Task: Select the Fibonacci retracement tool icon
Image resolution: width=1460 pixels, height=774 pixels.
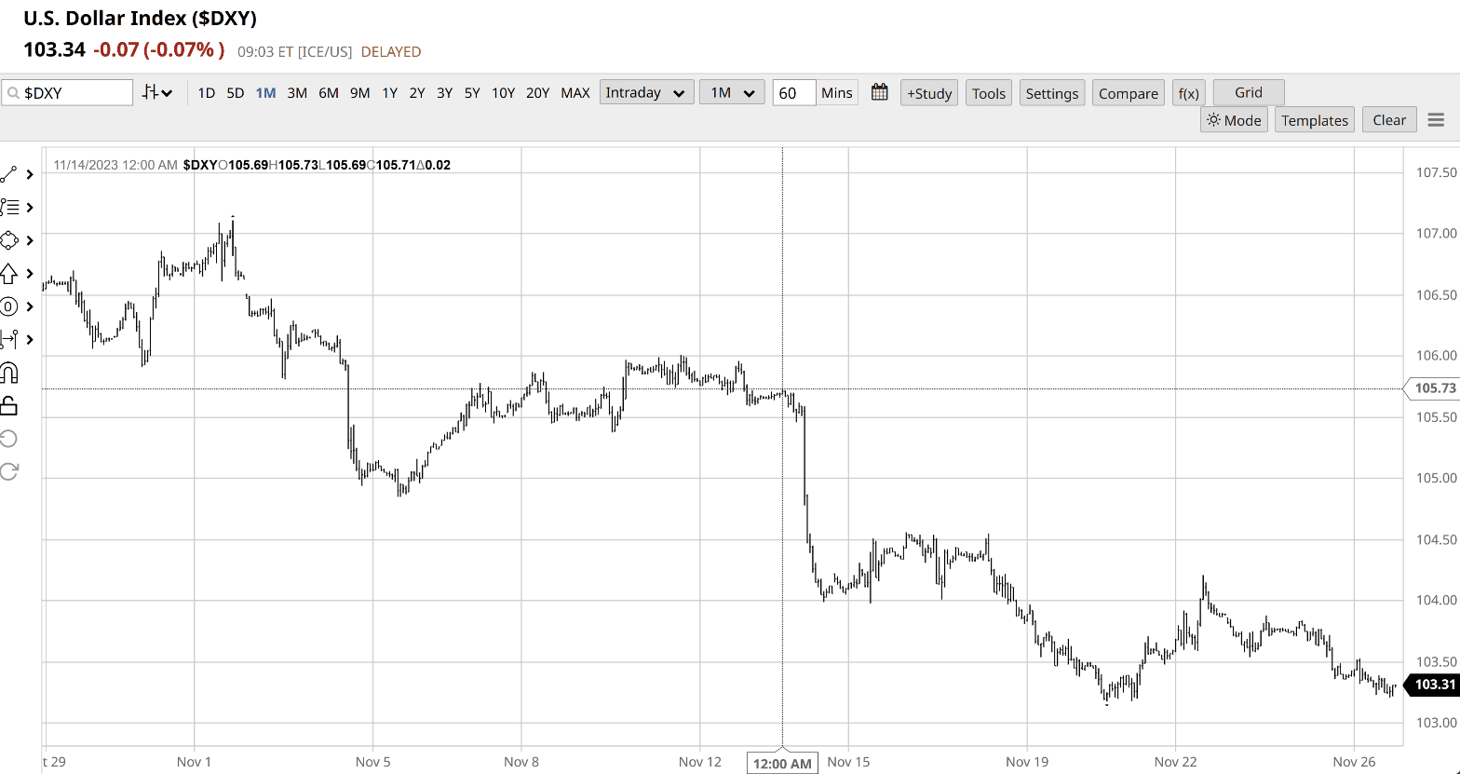Action: point(9,207)
